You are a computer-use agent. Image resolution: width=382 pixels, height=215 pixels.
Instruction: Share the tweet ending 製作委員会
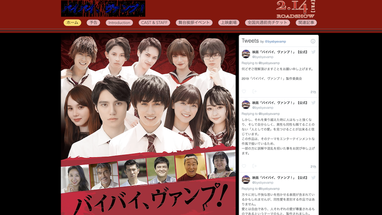pos(254,91)
